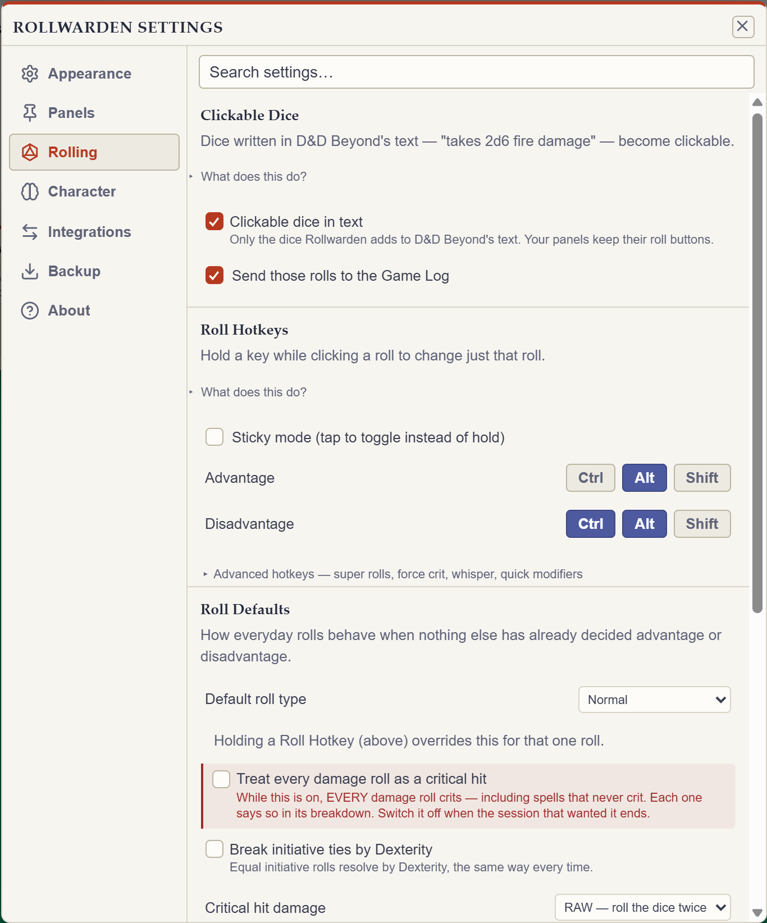Click the scrollbar up arrow
This screenshot has height=923, width=767.
tap(757, 102)
